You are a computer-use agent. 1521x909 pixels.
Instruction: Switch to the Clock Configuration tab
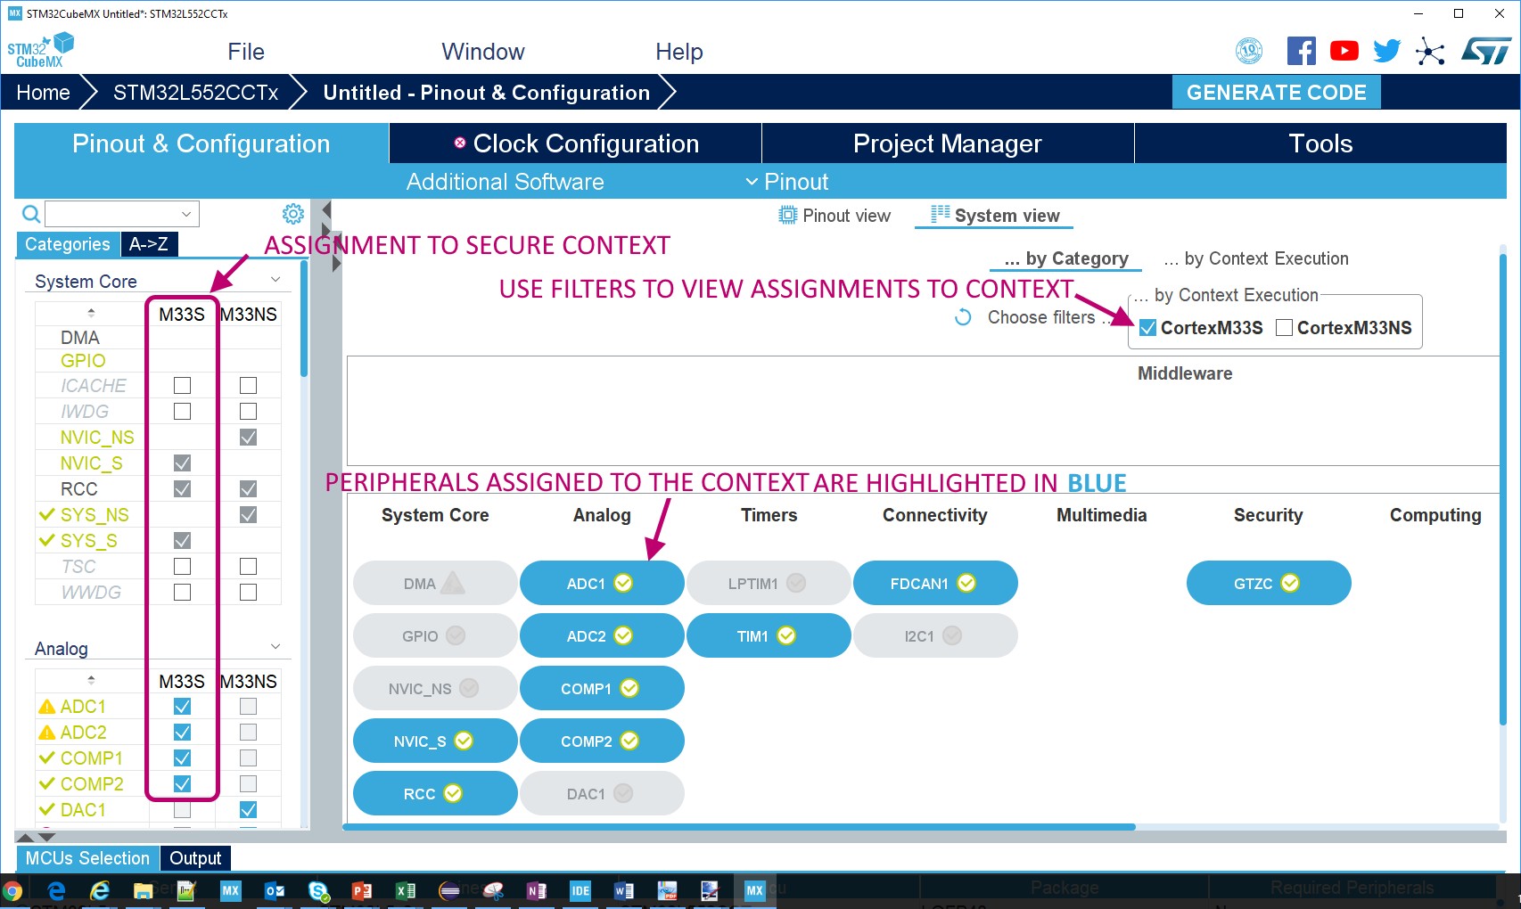pyautogui.click(x=575, y=143)
